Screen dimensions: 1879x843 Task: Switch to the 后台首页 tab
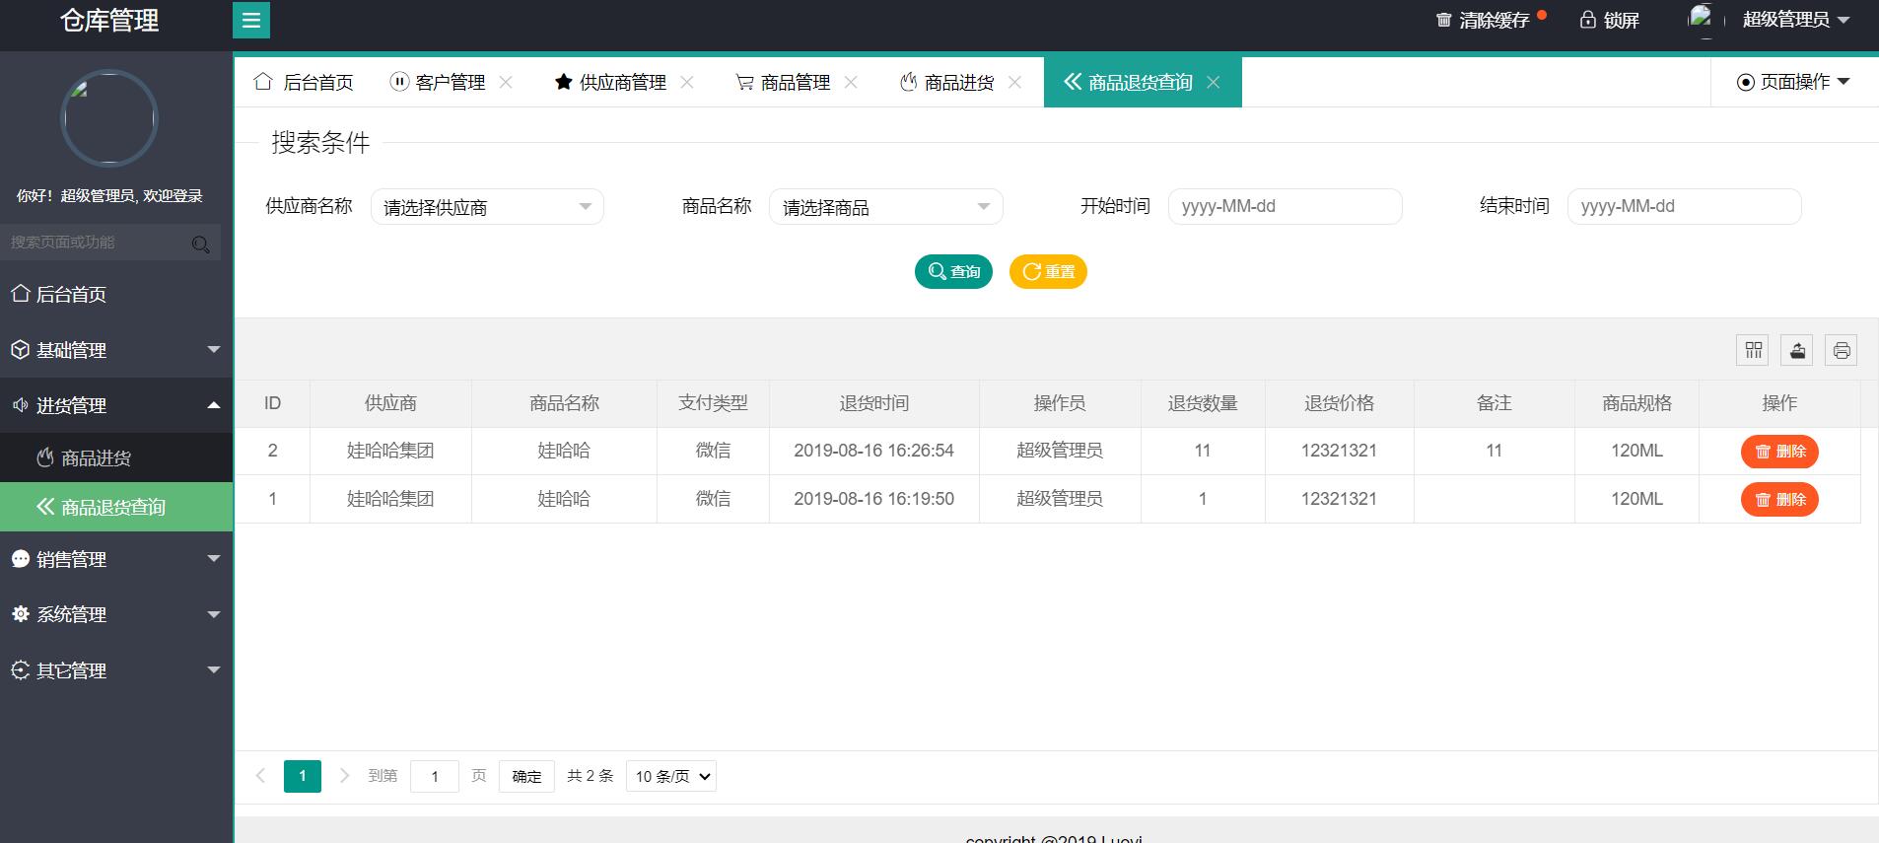304,82
